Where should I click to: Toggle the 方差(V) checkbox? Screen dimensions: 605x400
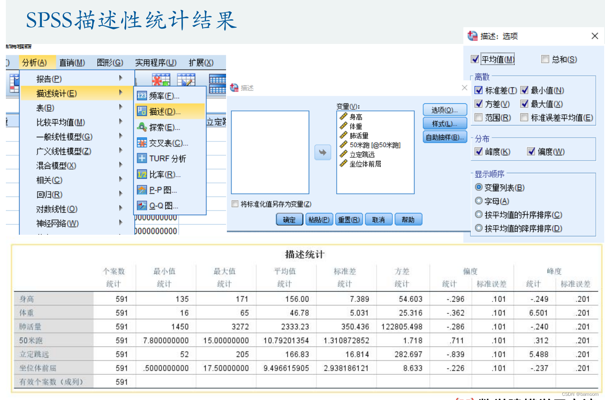point(479,104)
